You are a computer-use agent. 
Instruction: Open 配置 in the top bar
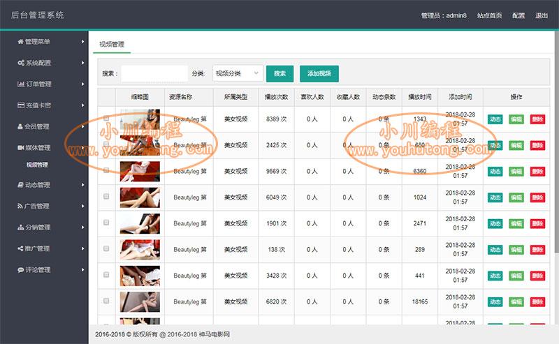[x=518, y=15]
